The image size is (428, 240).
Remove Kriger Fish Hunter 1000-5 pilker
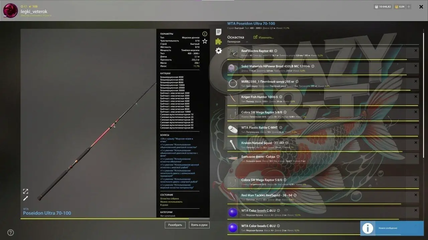pyautogui.click(x=416, y=97)
